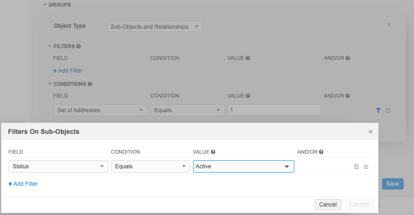This screenshot has height=215, width=414.
Task: Collapse the CONDITIONS section
Action: 50,84
